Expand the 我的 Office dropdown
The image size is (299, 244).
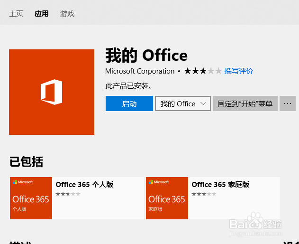(183, 103)
